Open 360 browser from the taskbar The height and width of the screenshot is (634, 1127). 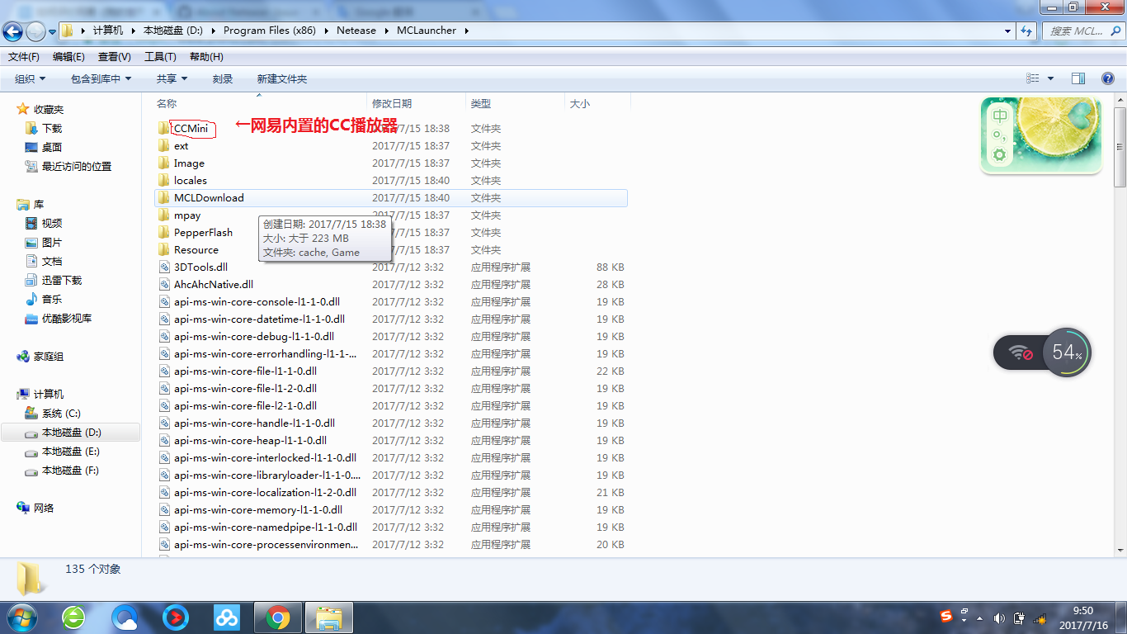(x=73, y=617)
